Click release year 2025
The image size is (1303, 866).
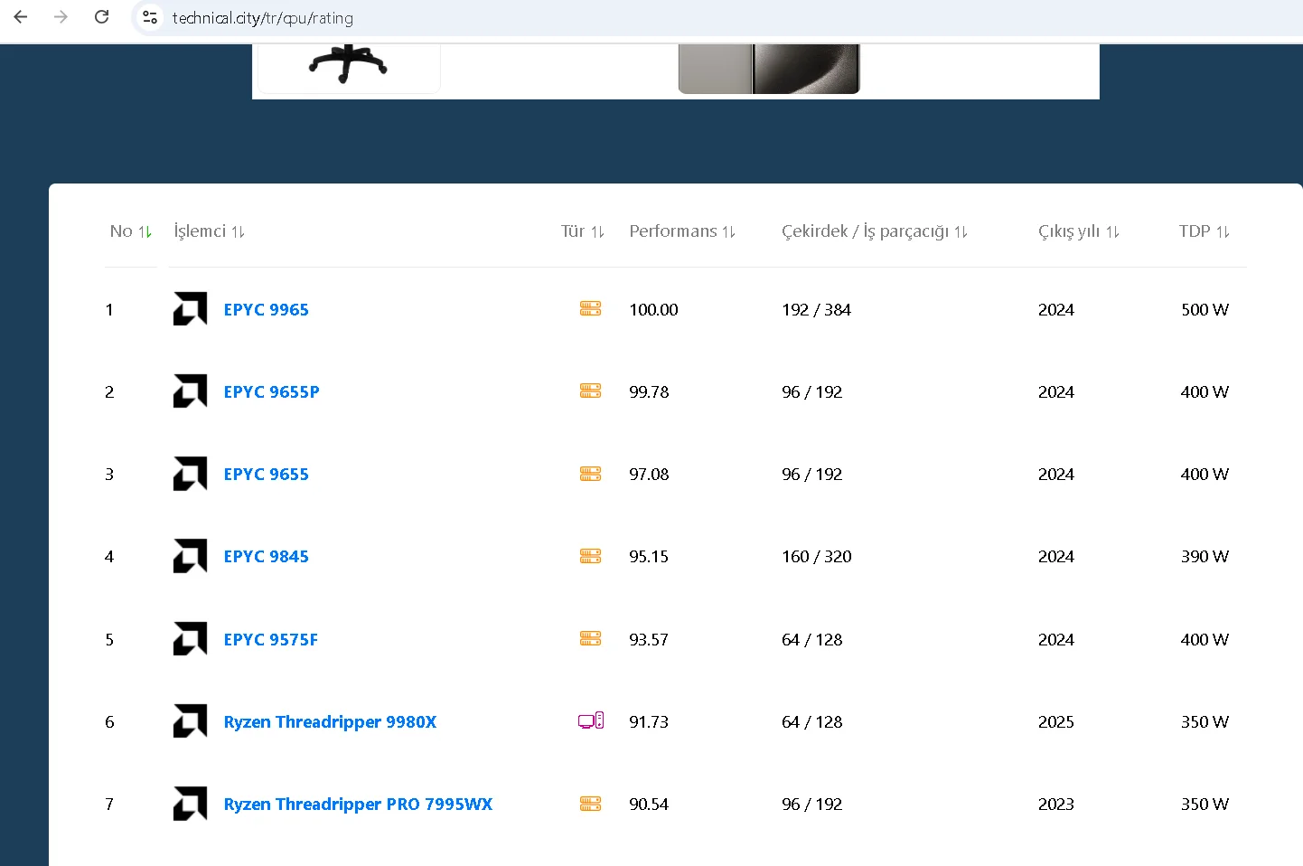point(1056,722)
